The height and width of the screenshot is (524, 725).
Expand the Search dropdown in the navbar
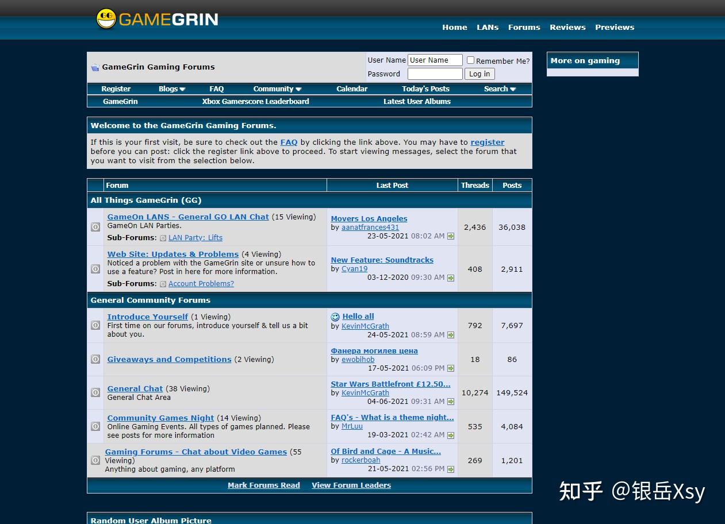500,89
